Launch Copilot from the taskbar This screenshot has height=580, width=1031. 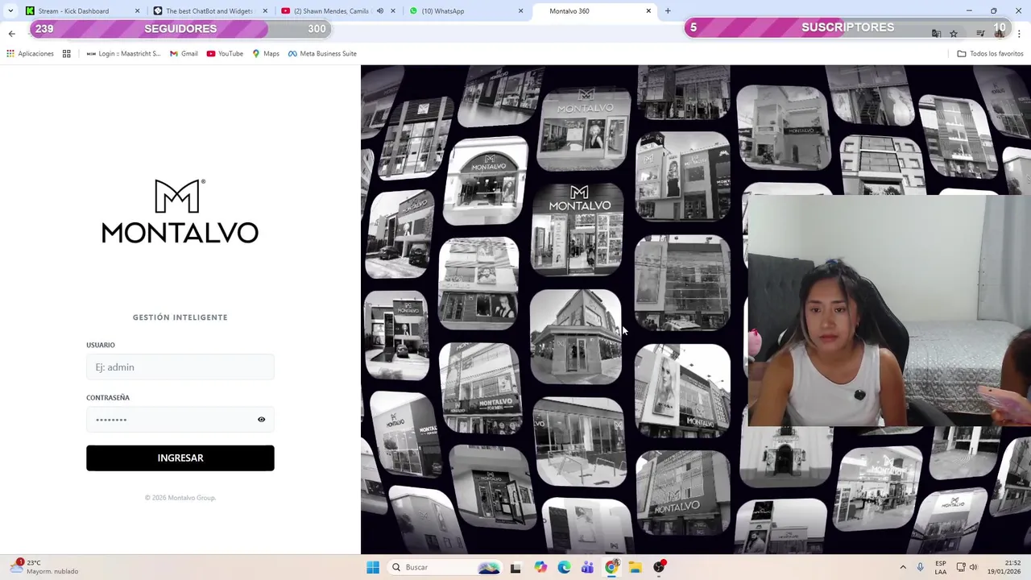click(540, 567)
